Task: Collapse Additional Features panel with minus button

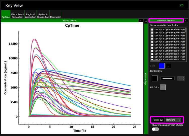Action: click(186, 21)
